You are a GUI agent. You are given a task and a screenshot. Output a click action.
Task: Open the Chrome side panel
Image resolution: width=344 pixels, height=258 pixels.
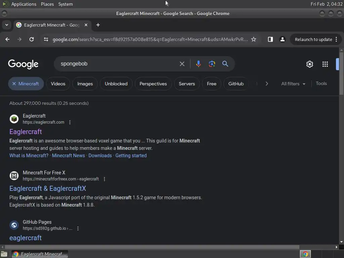pos(270,39)
